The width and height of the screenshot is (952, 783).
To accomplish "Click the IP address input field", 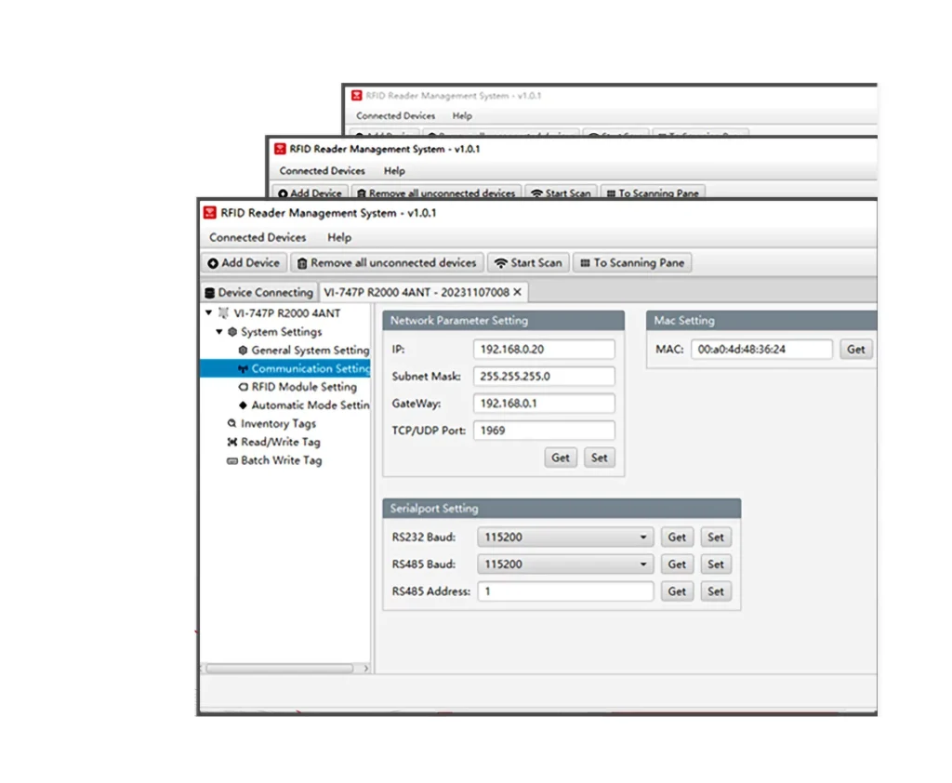I will pyautogui.click(x=544, y=350).
